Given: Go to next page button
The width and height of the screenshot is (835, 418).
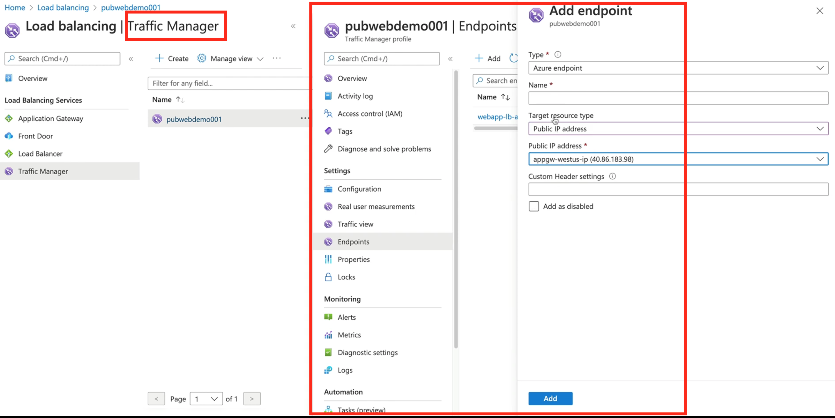Looking at the screenshot, I should point(252,399).
